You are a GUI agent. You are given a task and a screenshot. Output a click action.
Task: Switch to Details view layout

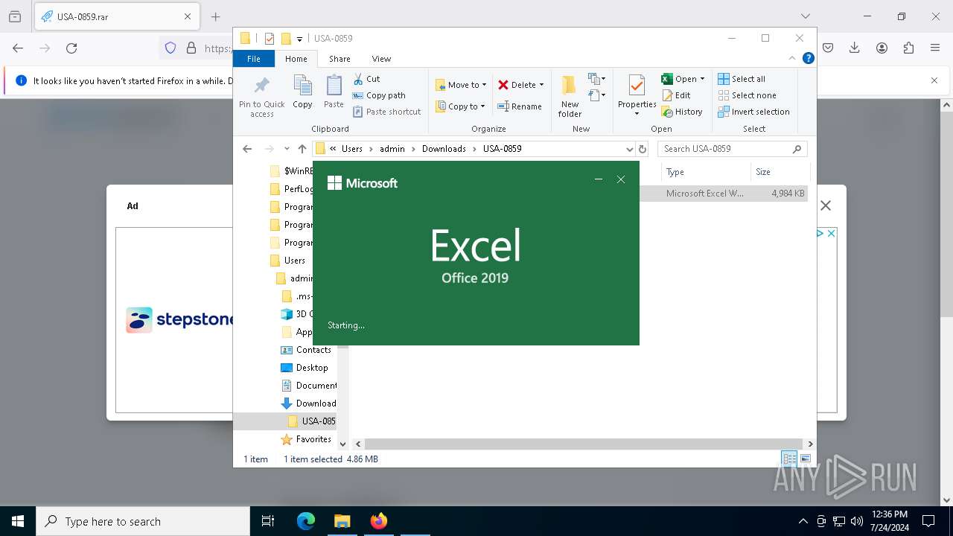(x=789, y=459)
